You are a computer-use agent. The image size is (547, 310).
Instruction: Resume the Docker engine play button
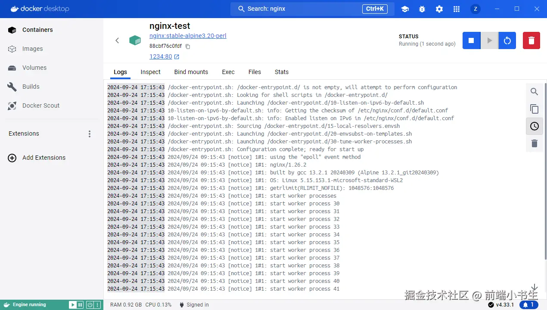click(x=73, y=305)
